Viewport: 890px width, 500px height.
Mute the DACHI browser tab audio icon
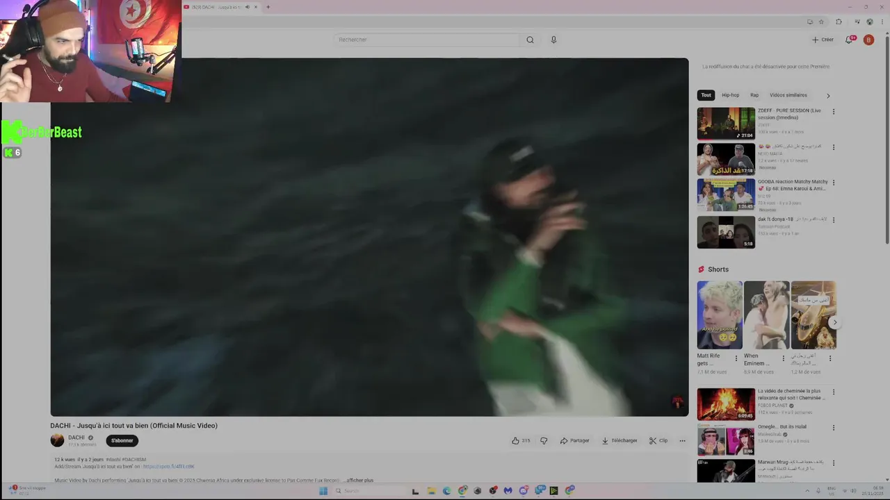[x=247, y=7]
